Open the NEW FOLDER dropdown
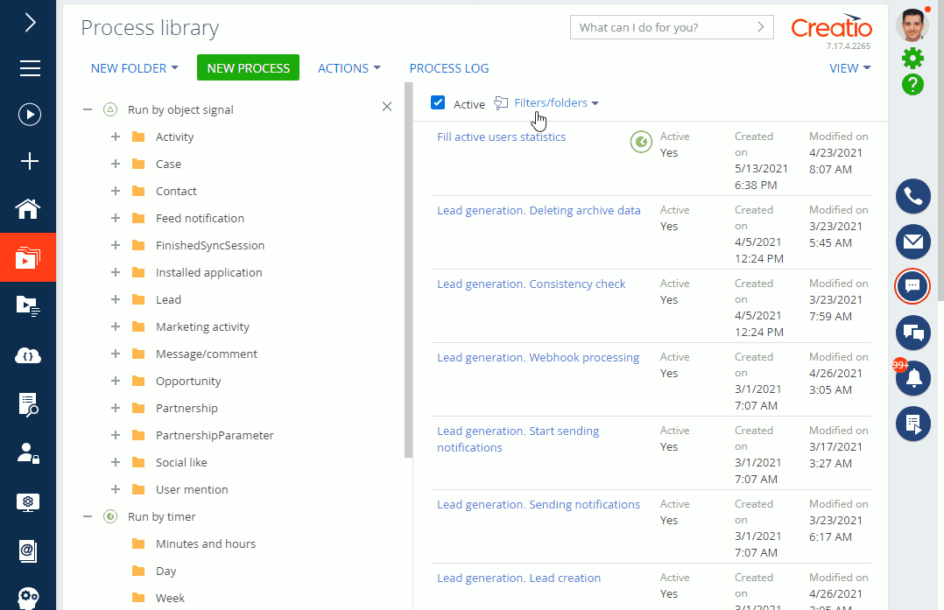 [135, 68]
